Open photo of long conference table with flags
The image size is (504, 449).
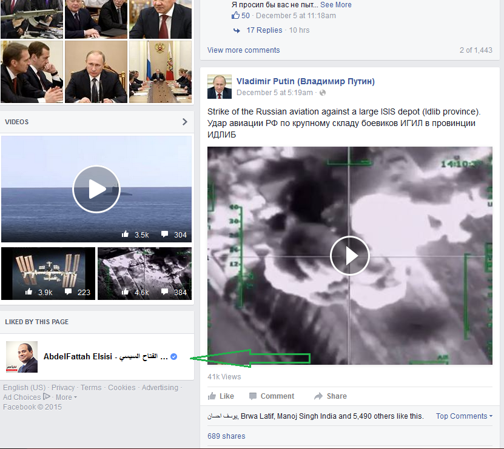(160, 72)
